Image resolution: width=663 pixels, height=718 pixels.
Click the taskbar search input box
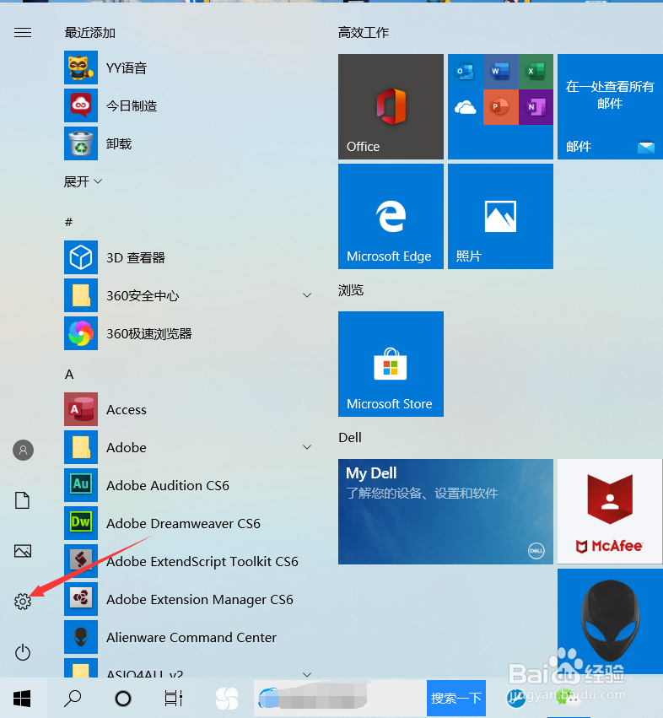tap(340, 698)
